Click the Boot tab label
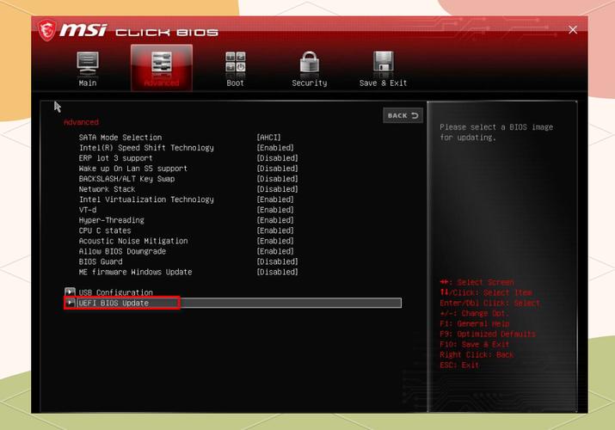Image resolution: width=615 pixels, height=430 pixels. coord(236,83)
